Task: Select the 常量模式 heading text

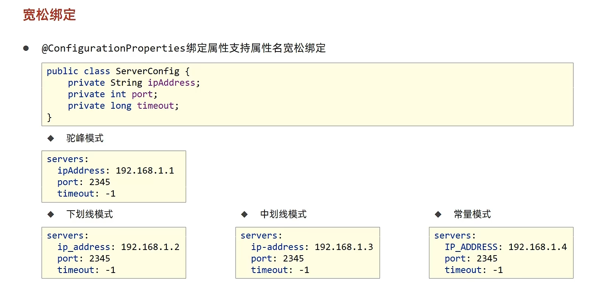Action: (x=472, y=214)
